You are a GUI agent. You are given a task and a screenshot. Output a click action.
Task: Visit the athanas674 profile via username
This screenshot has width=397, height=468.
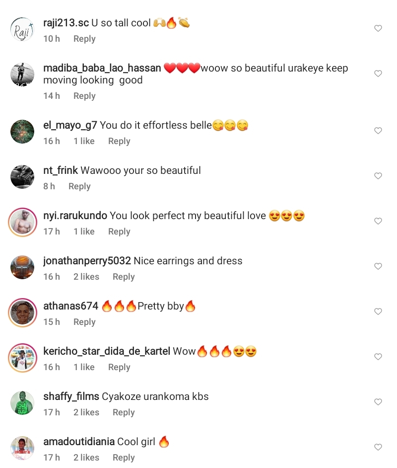click(71, 306)
